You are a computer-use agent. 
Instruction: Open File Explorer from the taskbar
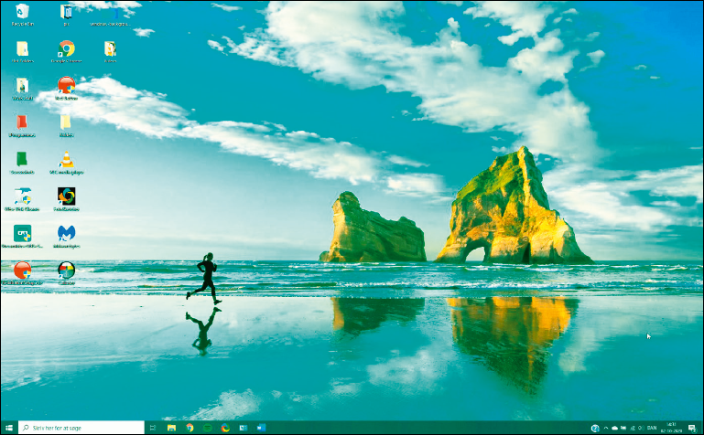click(x=171, y=427)
